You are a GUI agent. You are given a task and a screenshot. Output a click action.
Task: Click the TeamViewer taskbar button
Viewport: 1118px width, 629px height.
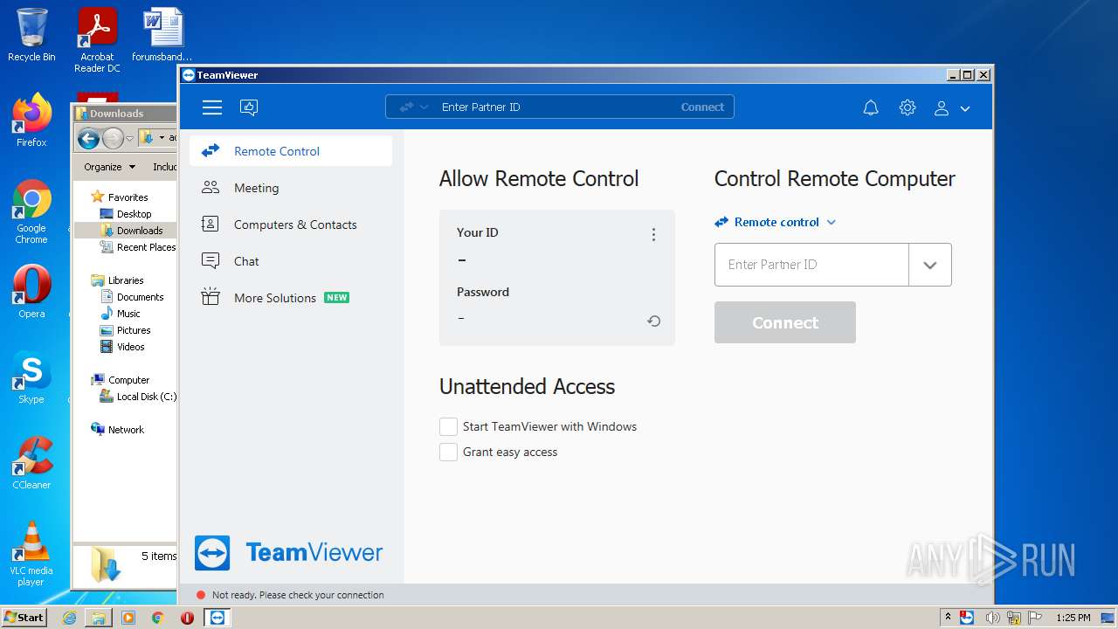pyautogui.click(x=217, y=618)
